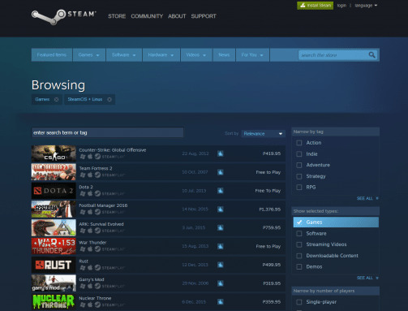Click blue review icon in Rust row
Image resolution: width=408 pixels, height=311 pixels.
click(221, 265)
